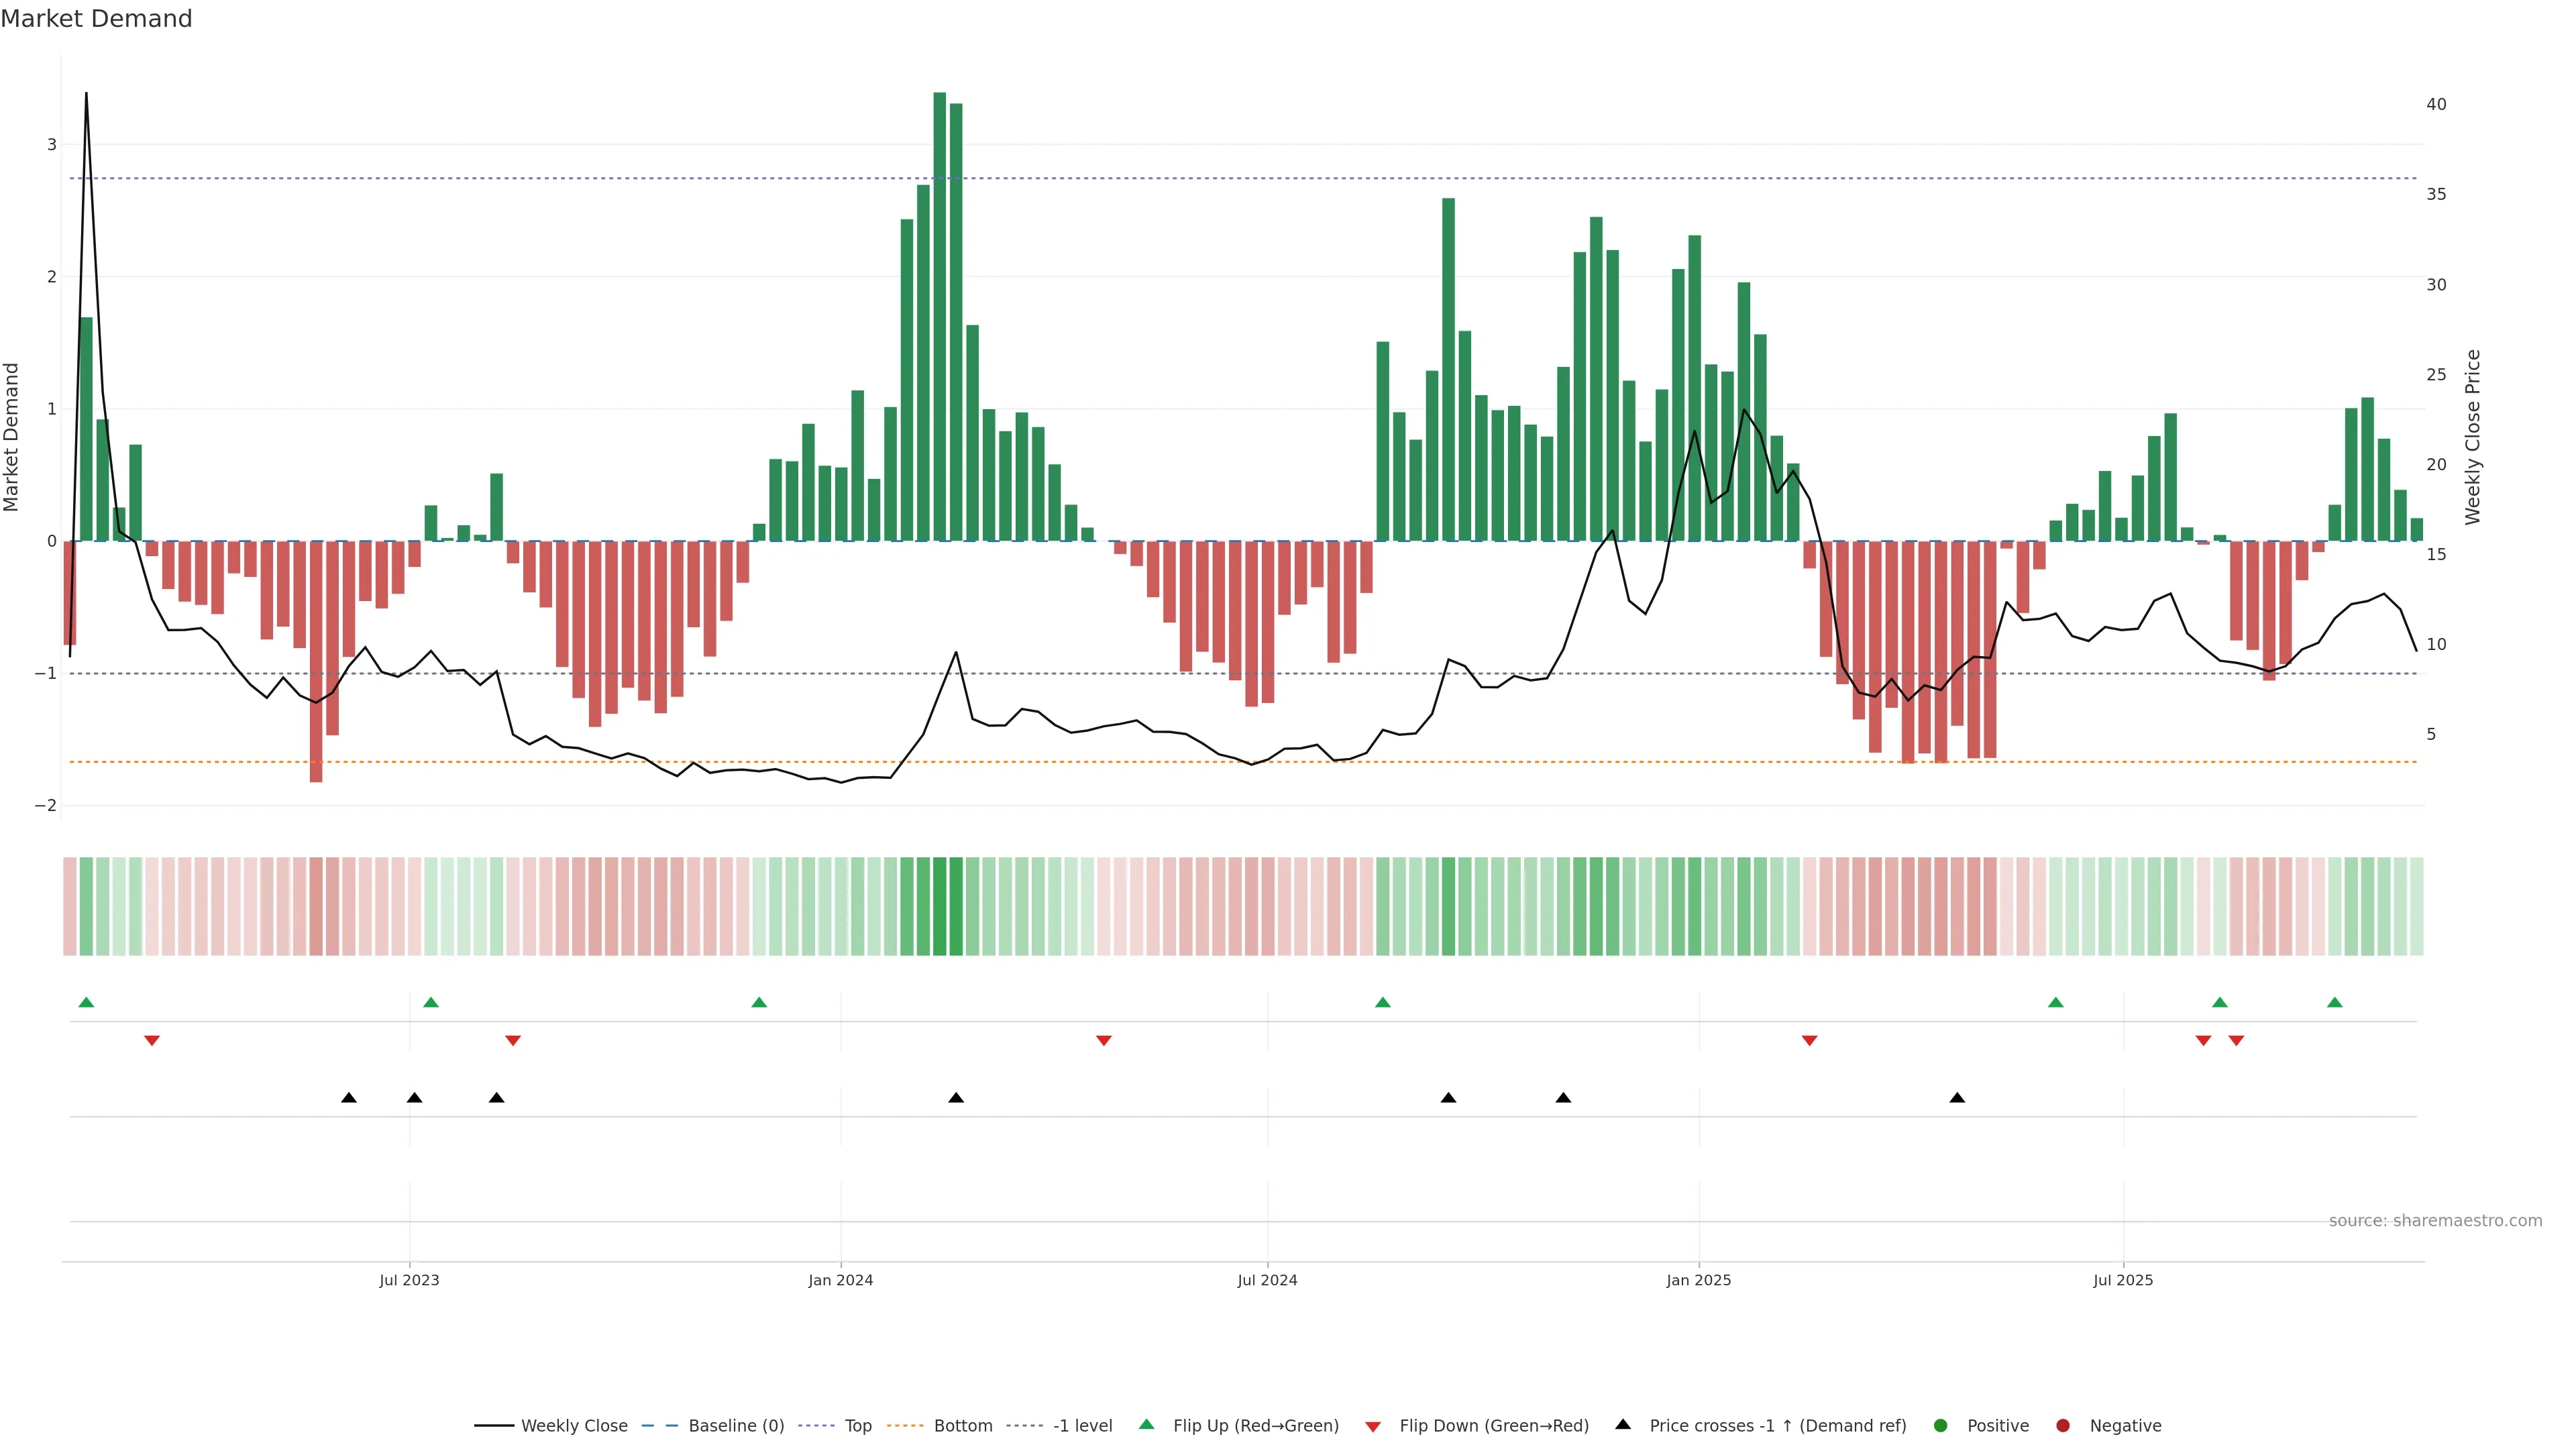
Task: Click flip-up triangle just after Jul 2023
Action: (431, 1003)
